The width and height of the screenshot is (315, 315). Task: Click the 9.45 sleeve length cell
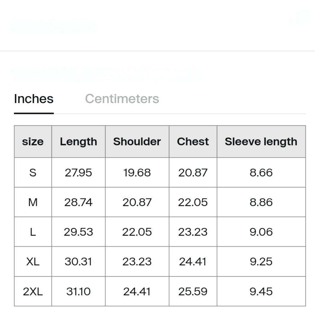tap(261, 291)
